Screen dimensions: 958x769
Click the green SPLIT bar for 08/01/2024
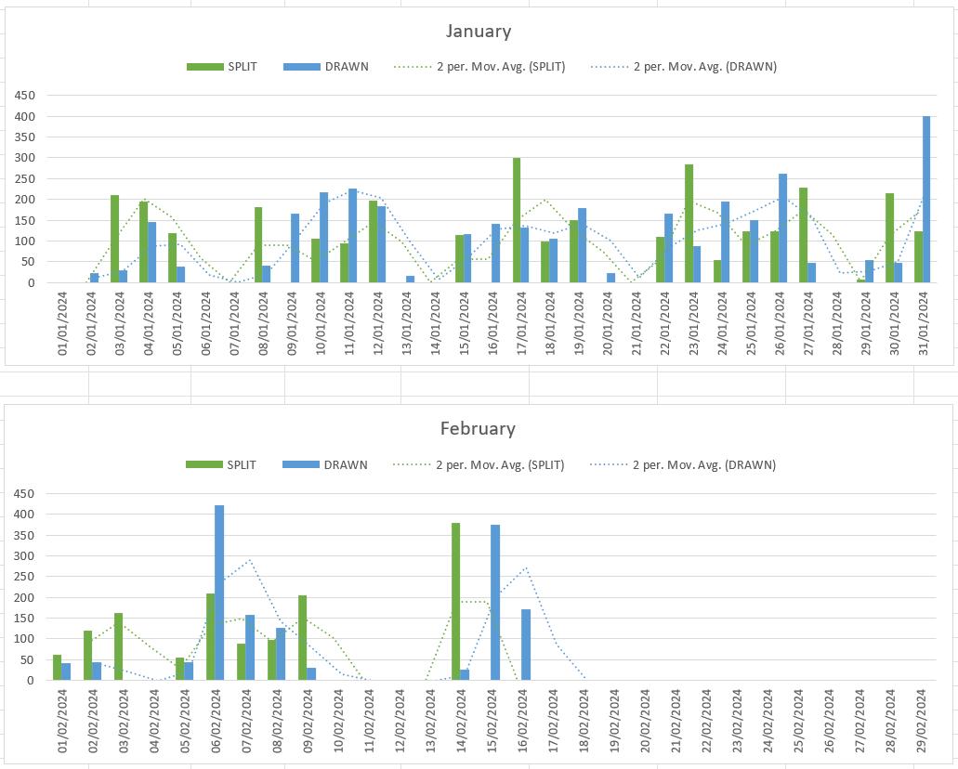pos(258,245)
